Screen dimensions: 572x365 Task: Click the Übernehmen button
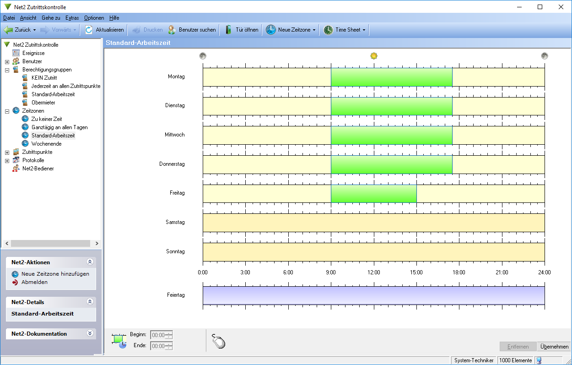pos(554,347)
